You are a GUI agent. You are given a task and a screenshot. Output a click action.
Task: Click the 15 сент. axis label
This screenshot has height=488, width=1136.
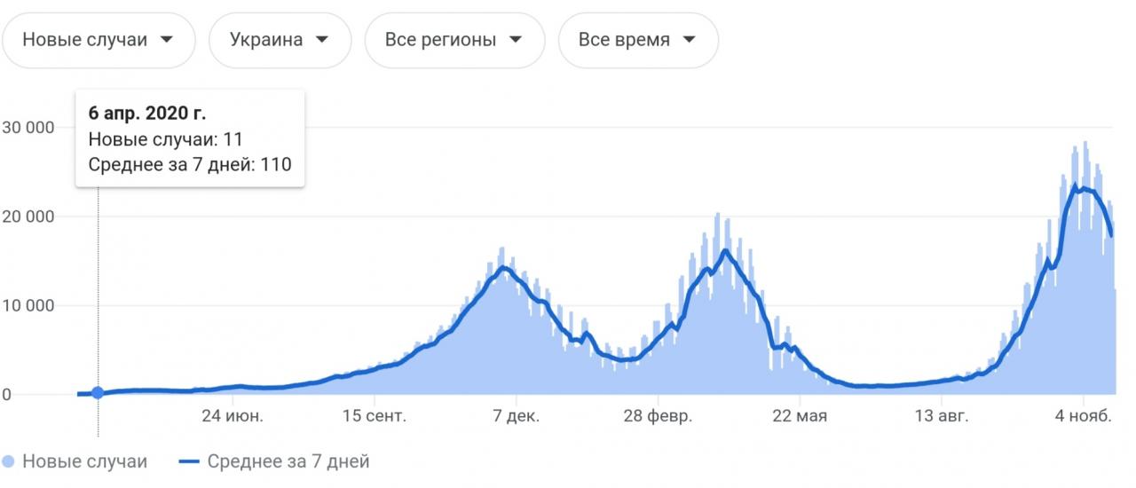pyautogui.click(x=375, y=416)
